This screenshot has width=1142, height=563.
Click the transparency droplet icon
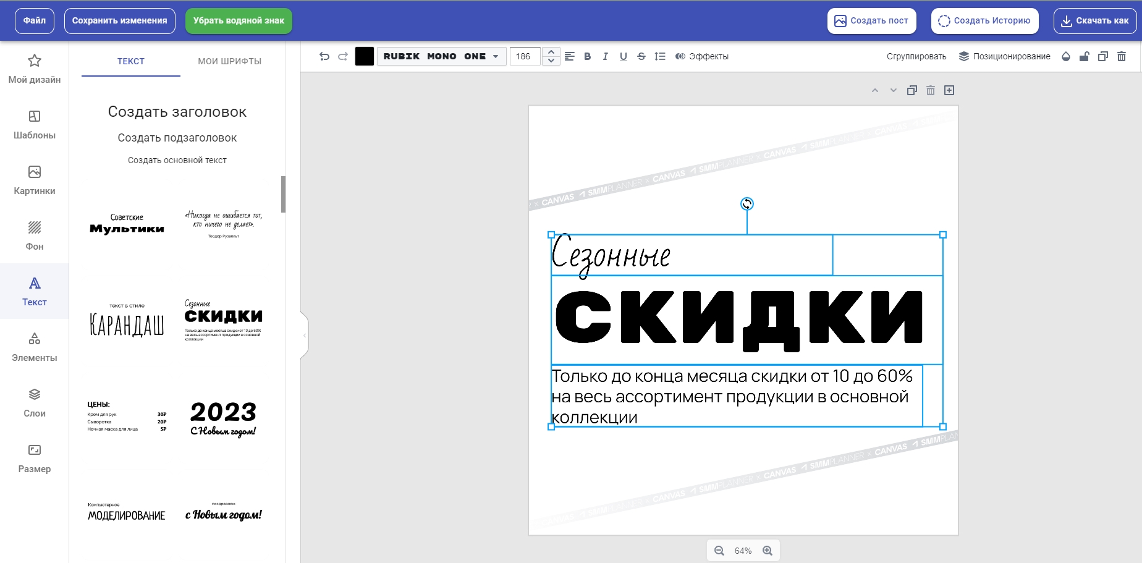[1066, 56]
